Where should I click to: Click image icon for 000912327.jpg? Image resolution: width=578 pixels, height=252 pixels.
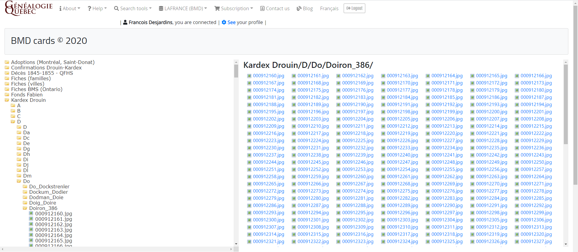(517, 242)
